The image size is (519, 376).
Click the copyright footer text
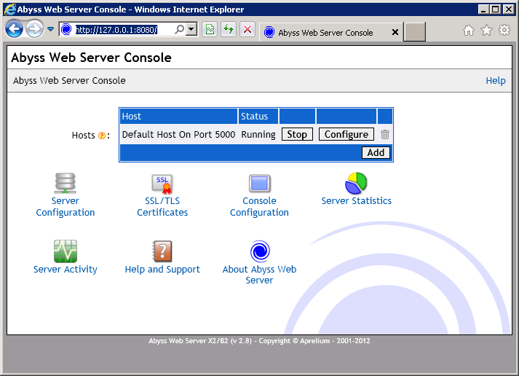pos(259,341)
